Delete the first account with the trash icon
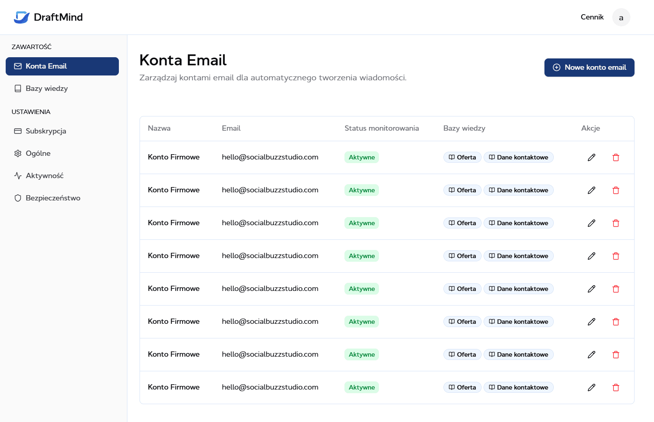Image resolution: width=654 pixels, height=422 pixels. (x=616, y=157)
